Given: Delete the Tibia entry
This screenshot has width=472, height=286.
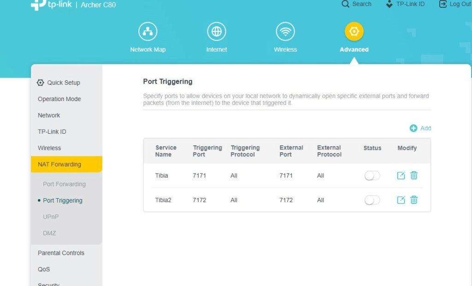Looking at the screenshot, I should (x=414, y=175).
